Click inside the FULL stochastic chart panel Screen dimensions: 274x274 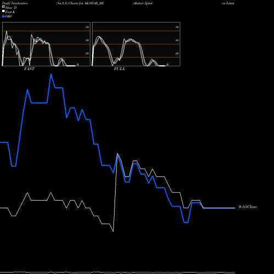point(136,44)
